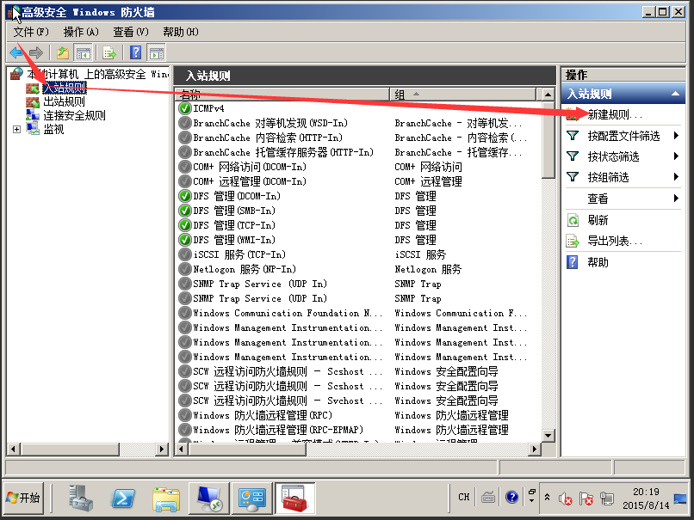Open the File (文件) menu
The image size is (694, 520).
tap(30, 32)
